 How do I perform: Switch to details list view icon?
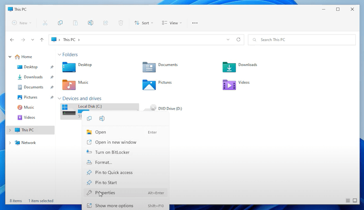tap(348, 200)
